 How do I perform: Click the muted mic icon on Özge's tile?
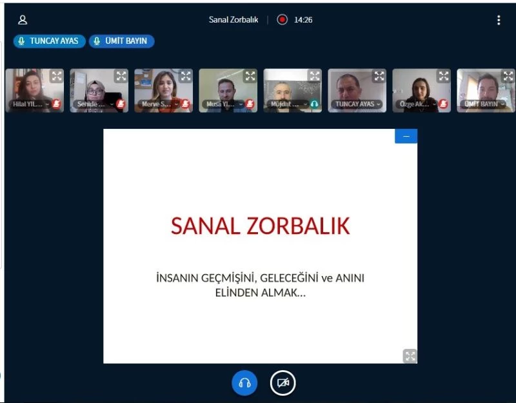coord(444,103)
